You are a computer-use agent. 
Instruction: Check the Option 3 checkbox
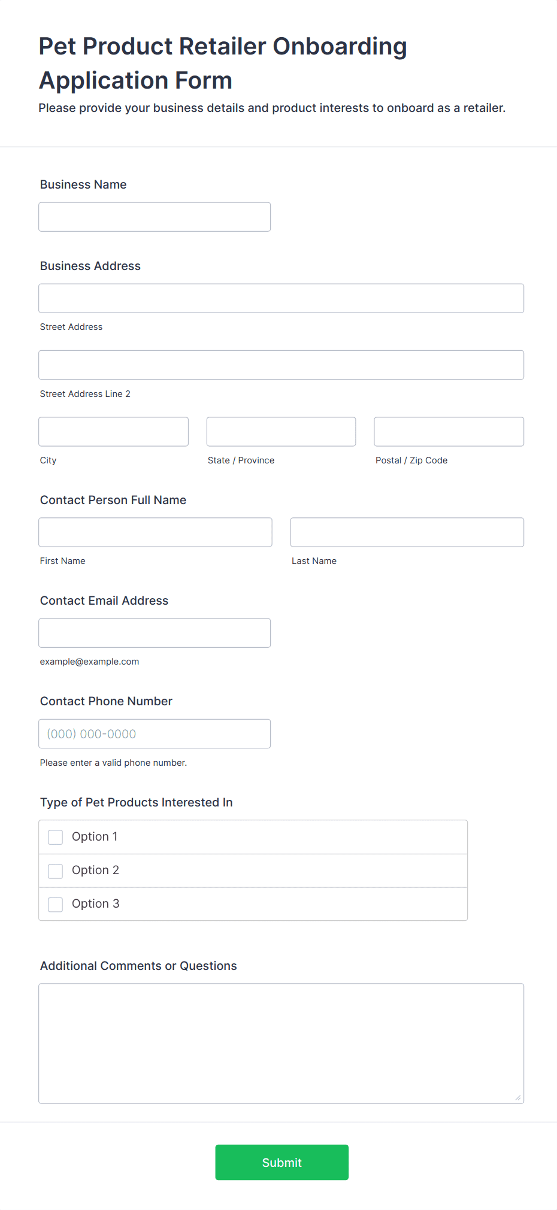tap(55, 904)
